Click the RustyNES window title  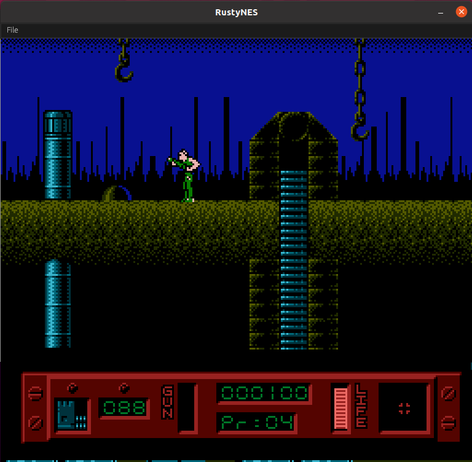[x=236, y=12]
